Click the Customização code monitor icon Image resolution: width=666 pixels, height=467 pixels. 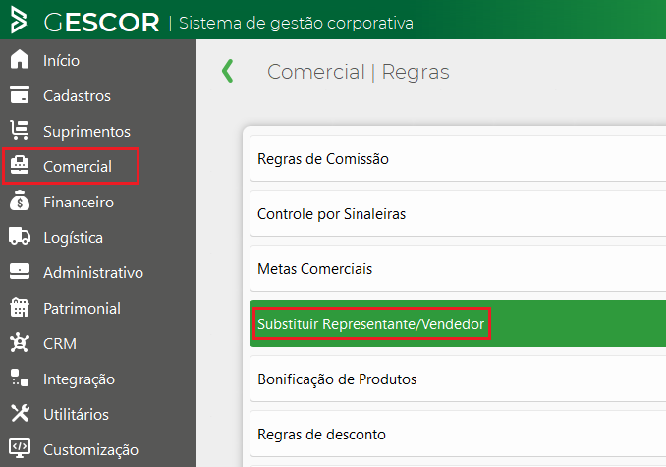20,448
